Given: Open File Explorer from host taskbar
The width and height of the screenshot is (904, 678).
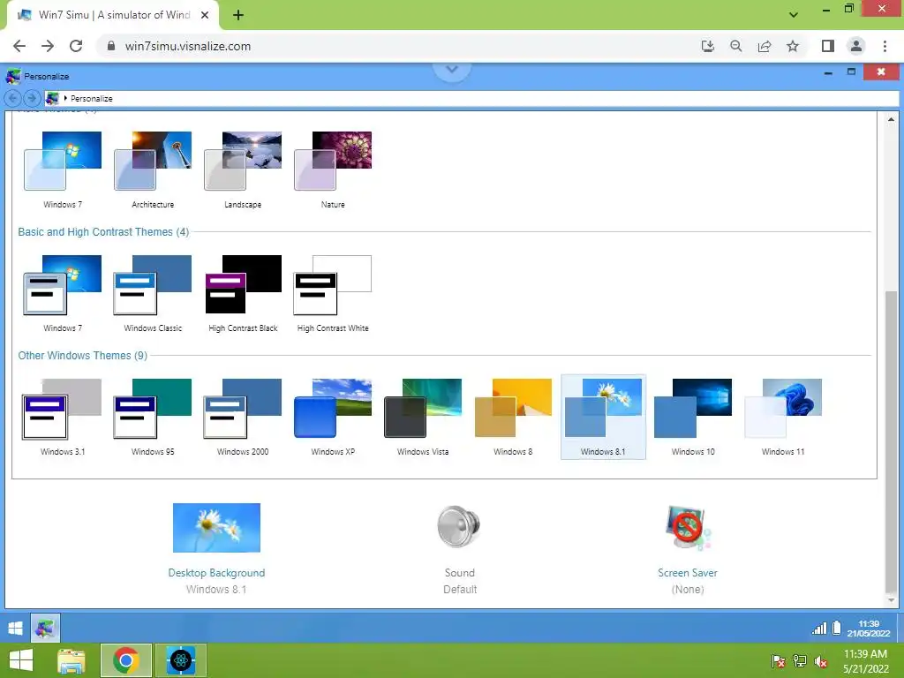Looking at the screenshot, I should tap(71, 660).
